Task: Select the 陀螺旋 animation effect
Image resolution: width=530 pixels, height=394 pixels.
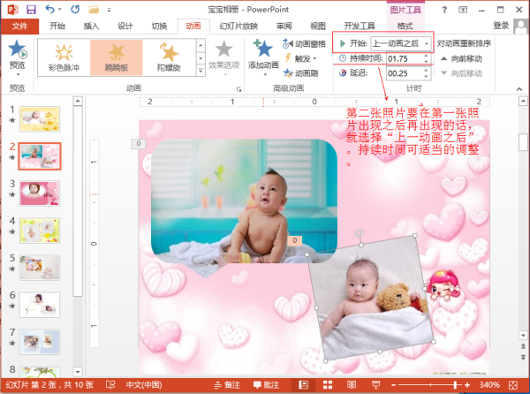Action: 169,57
